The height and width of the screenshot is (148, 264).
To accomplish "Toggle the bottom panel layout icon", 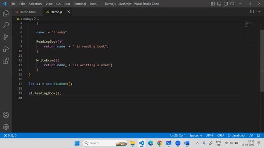I will coord(219,4).
